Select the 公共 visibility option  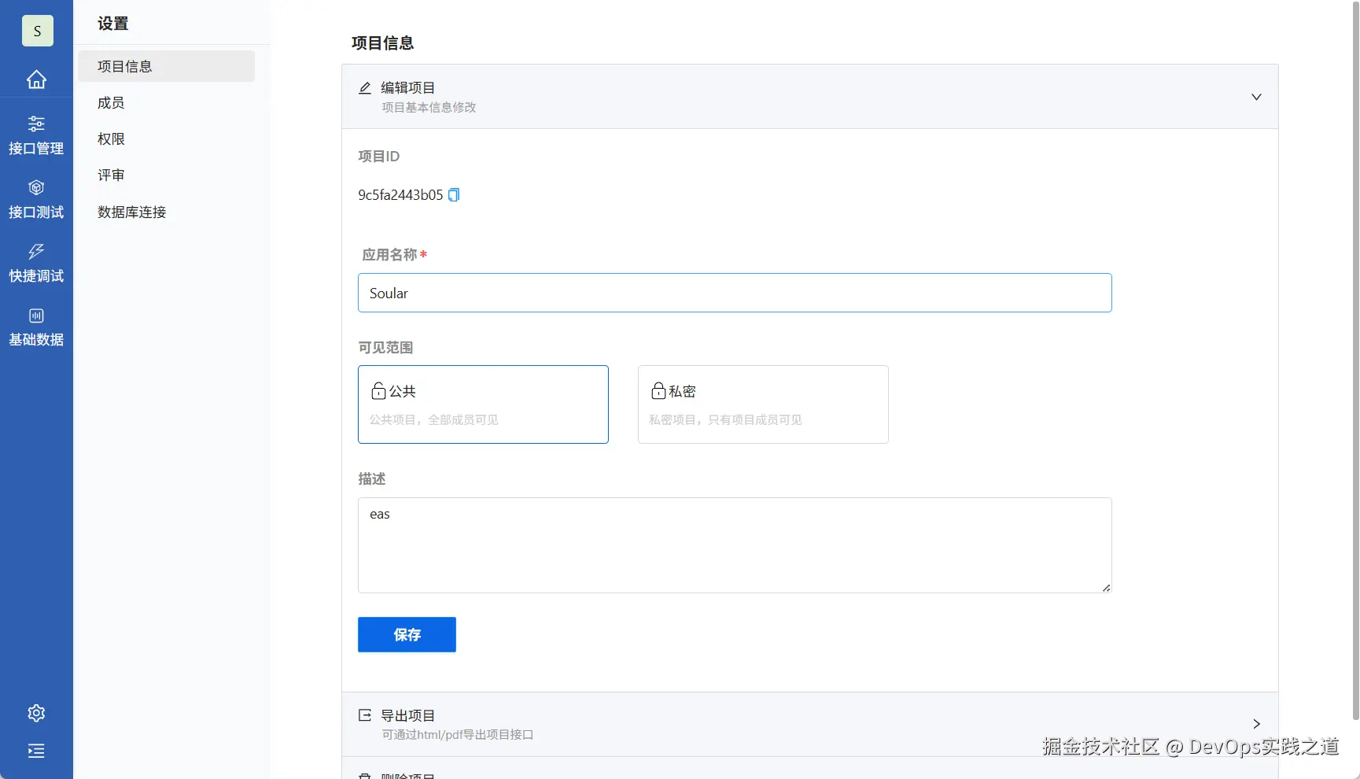coord(483,404)
